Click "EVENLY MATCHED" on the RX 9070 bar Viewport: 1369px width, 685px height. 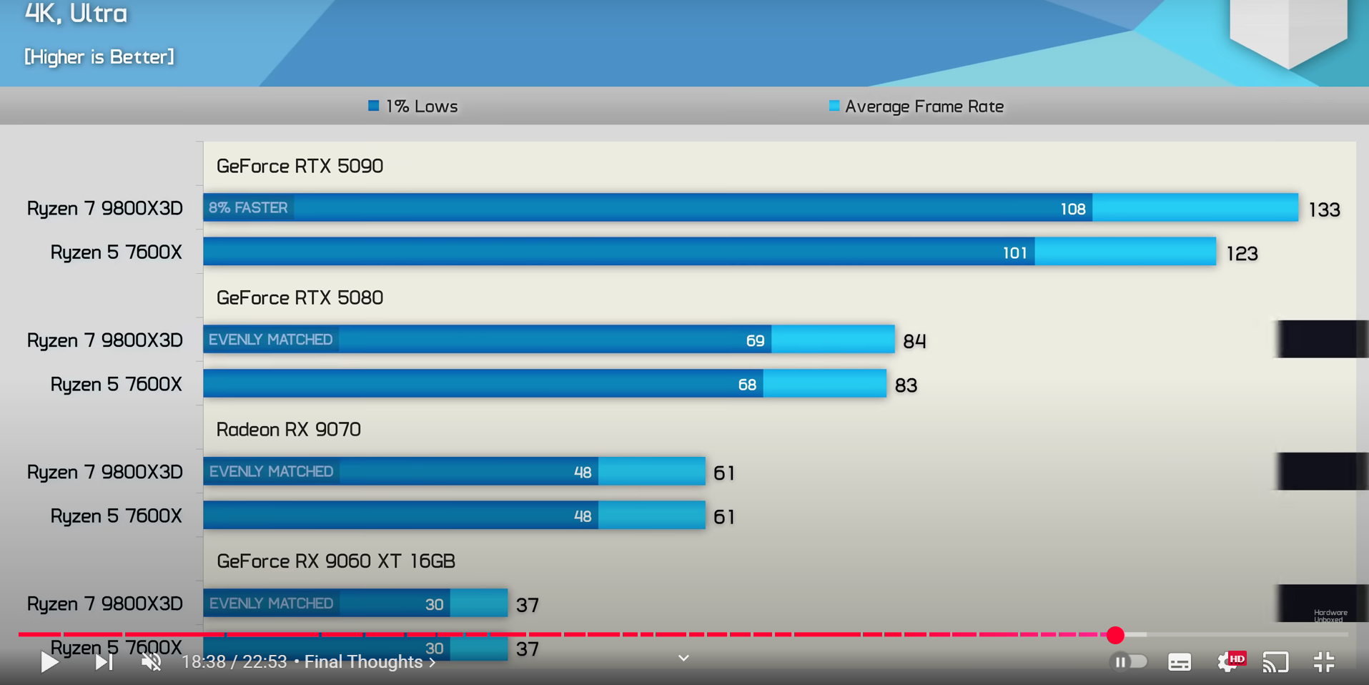point(271,471)
